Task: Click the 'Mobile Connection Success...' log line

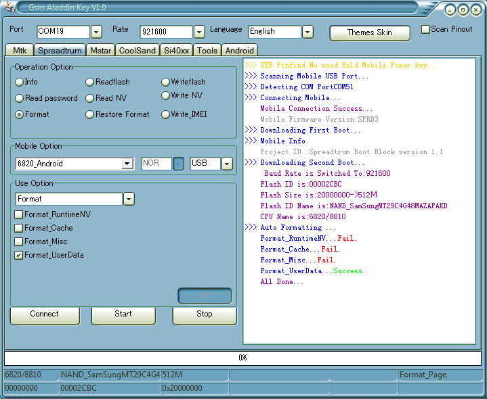Action: tap(316, 108)
